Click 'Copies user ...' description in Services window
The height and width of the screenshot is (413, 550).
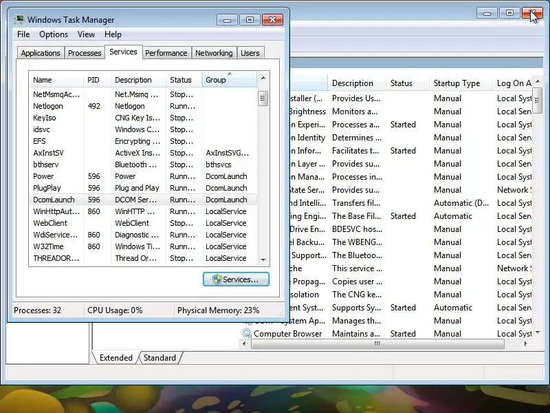[x=357, y=282]
